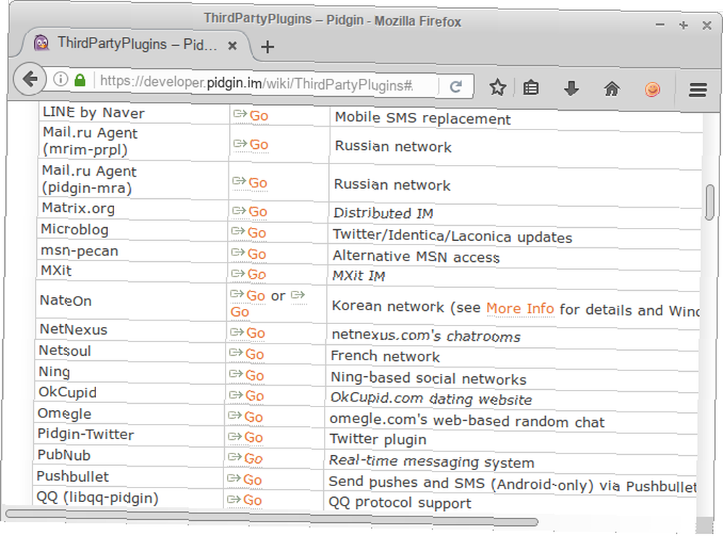Image resolution: width=723 pixels, height=536 pixels.
Task: Open the Go link for Matrix.org
Action: [258, 212]
